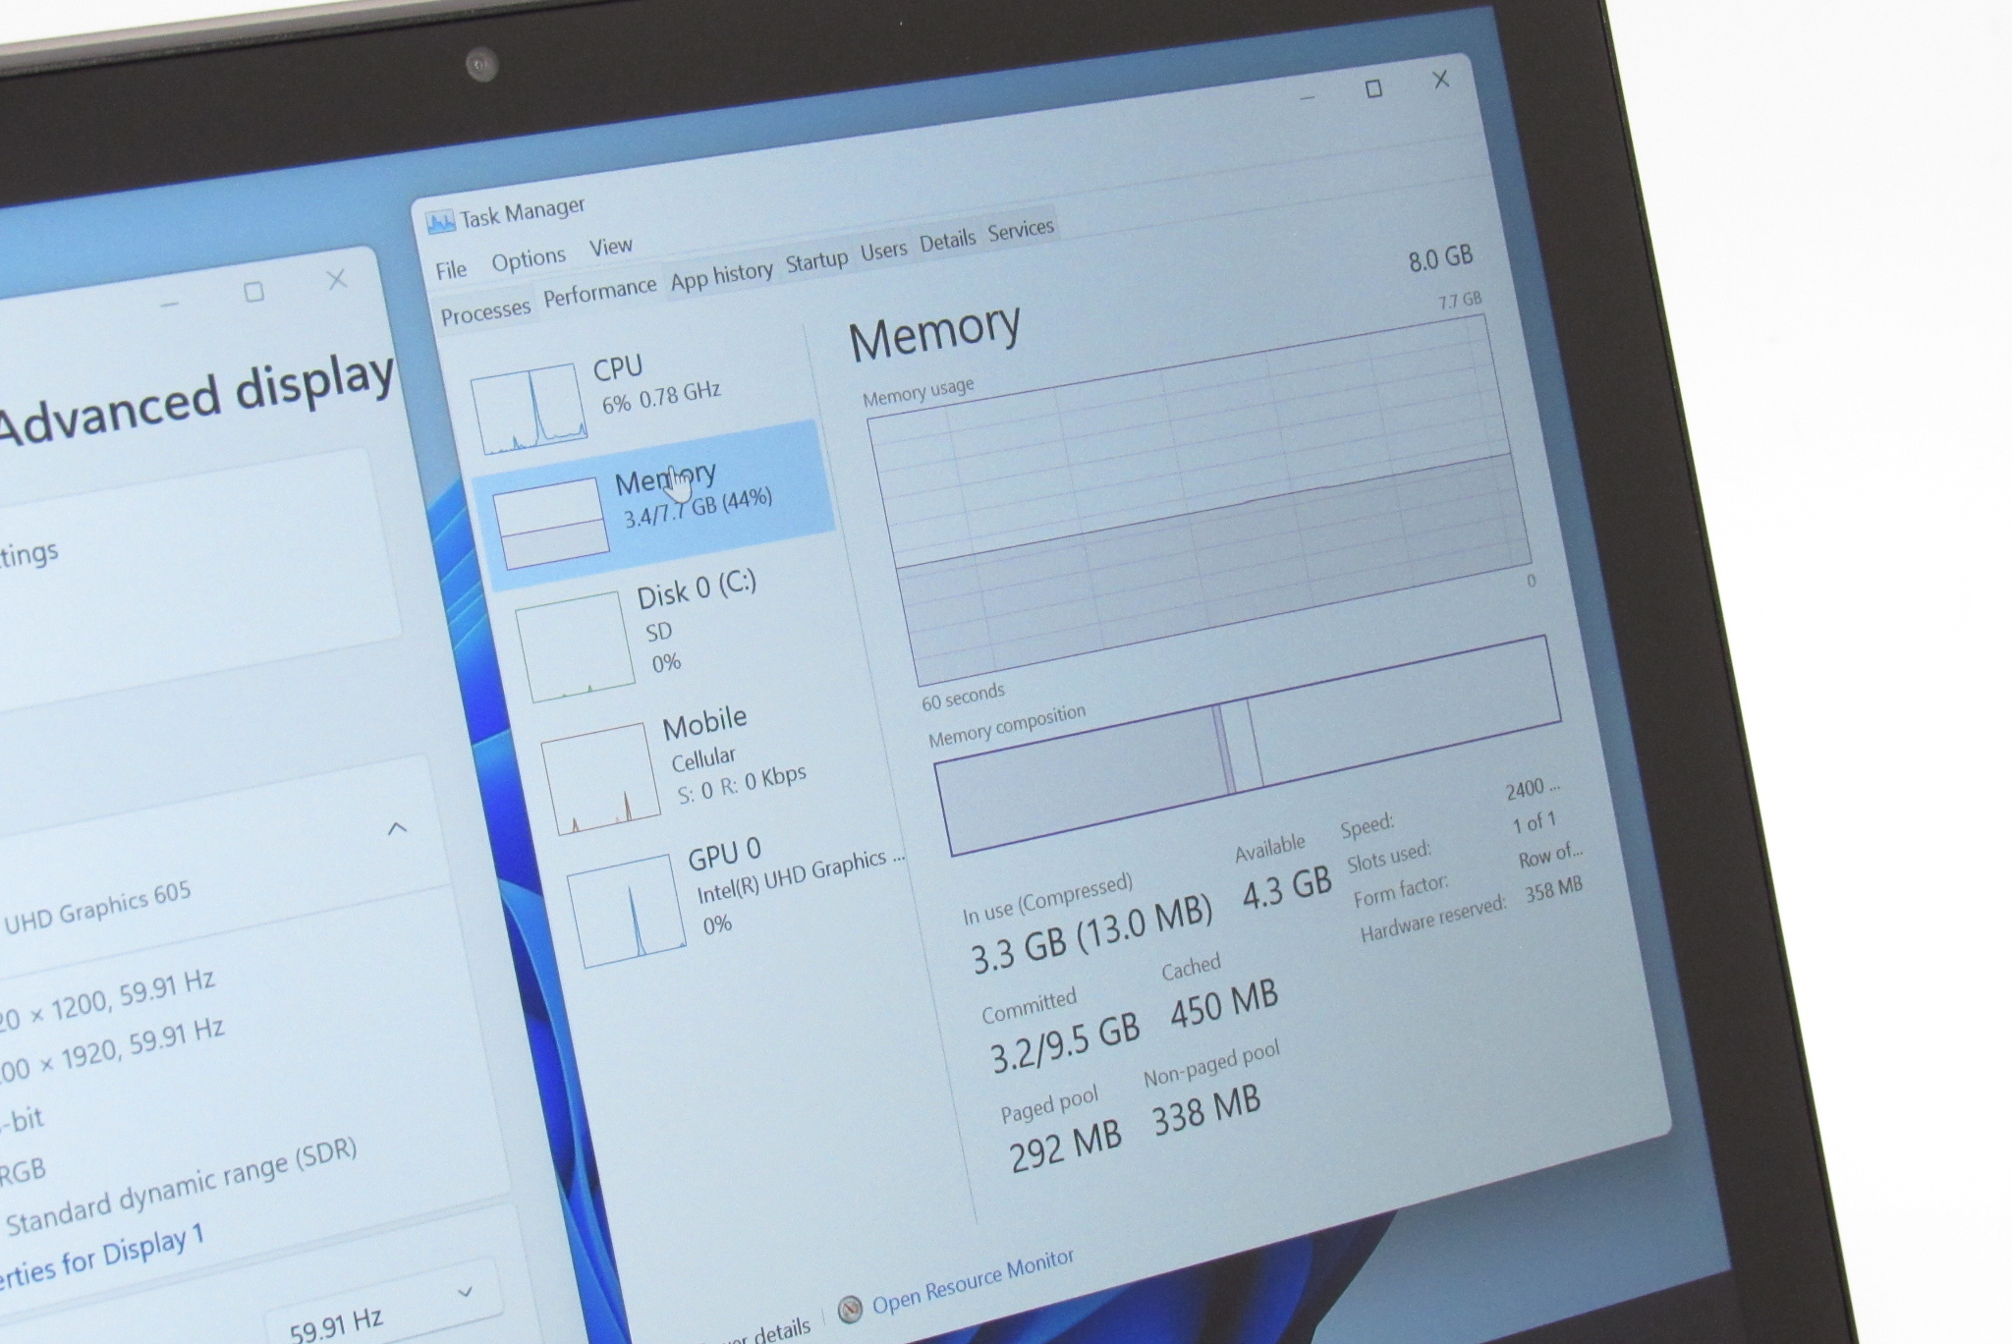This screenshot has width=2012, height=1344.
Task: Click the Open Resource Monitor link
Action: 973,1281
